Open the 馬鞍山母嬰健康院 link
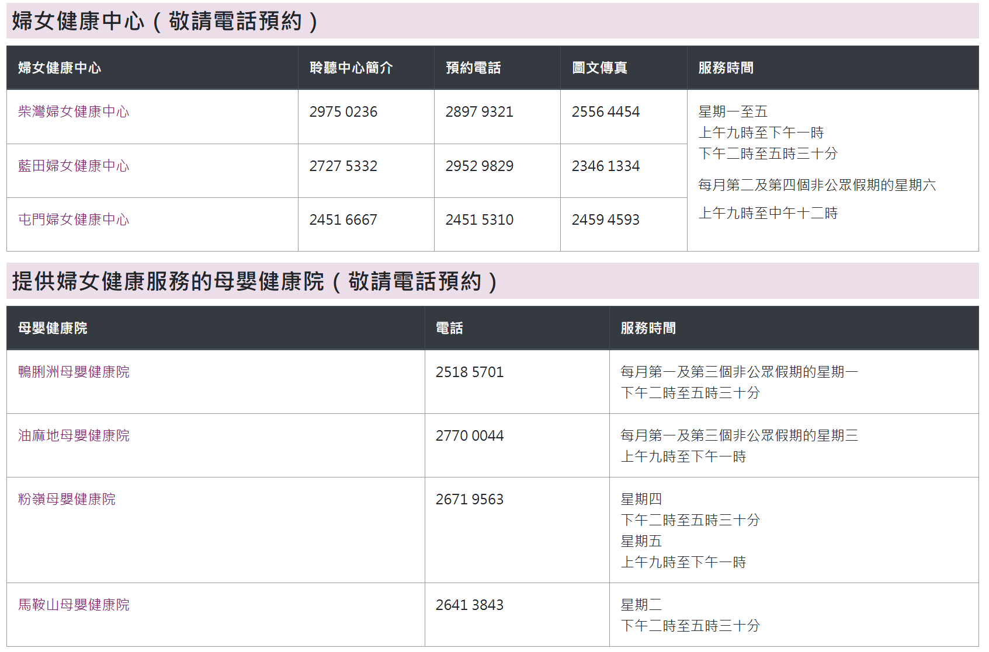 (x=74, y=605)
